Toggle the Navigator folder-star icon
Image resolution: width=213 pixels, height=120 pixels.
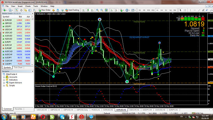(x=26, y=10)
